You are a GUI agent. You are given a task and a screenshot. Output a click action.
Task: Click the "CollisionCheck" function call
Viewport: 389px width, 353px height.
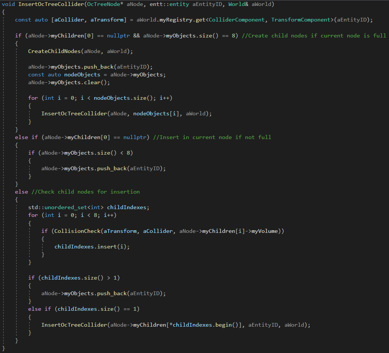click(x=78, y=231)
